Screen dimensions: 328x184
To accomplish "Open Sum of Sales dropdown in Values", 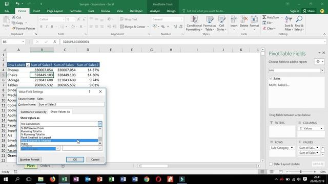I will (317, 153).
